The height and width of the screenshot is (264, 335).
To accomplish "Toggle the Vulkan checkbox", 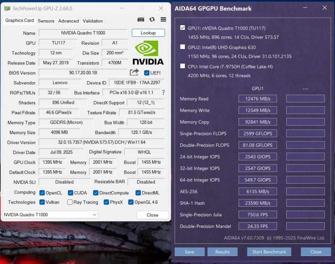I will pyautogui.click(x=42, y=202).
